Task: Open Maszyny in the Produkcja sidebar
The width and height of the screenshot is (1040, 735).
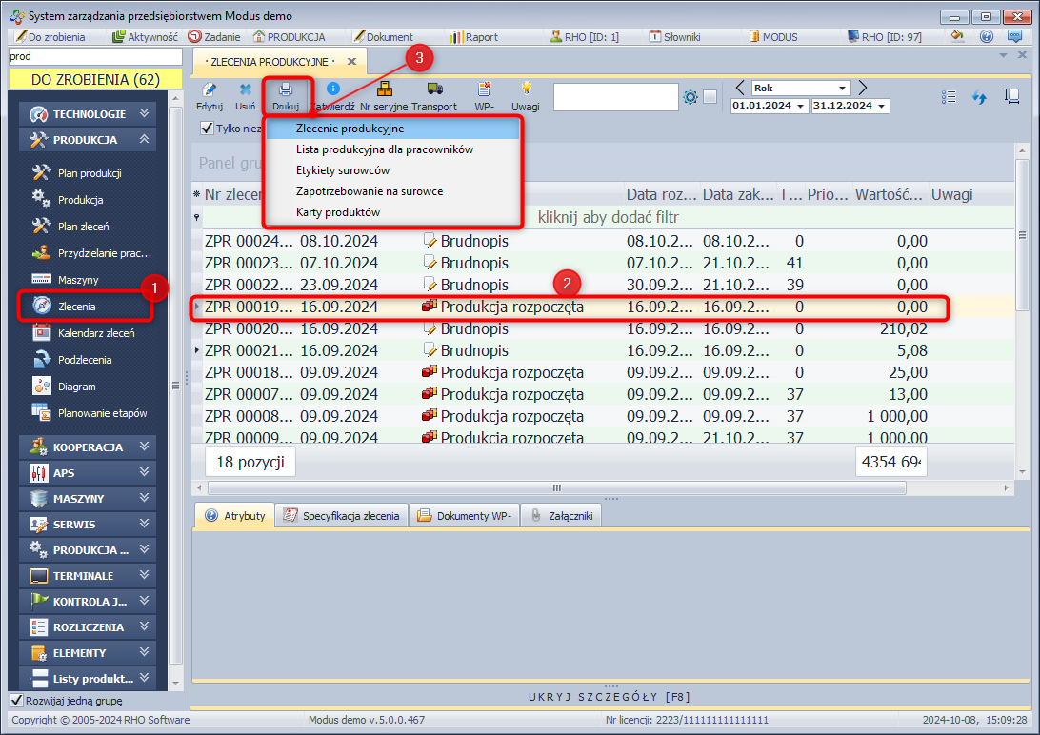Action: click(x=78, y=280)
